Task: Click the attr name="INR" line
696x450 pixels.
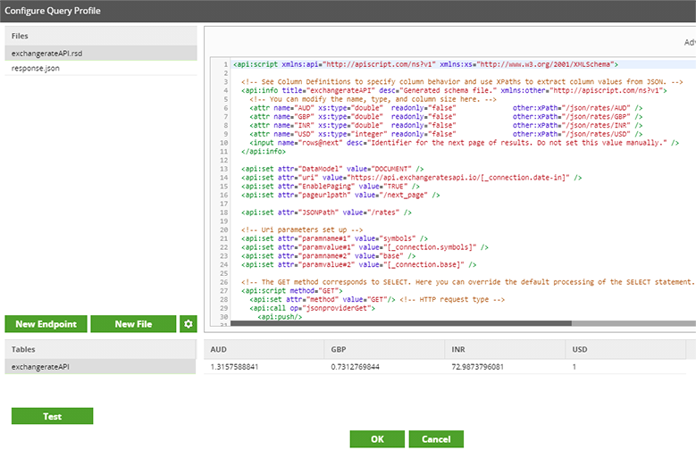Action: [x=446, y=126]
